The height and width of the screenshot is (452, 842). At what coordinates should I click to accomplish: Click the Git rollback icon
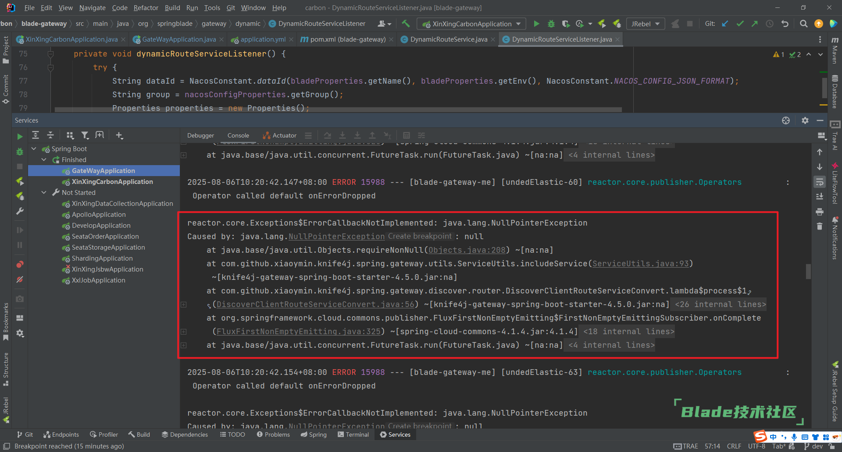(785, 24)
